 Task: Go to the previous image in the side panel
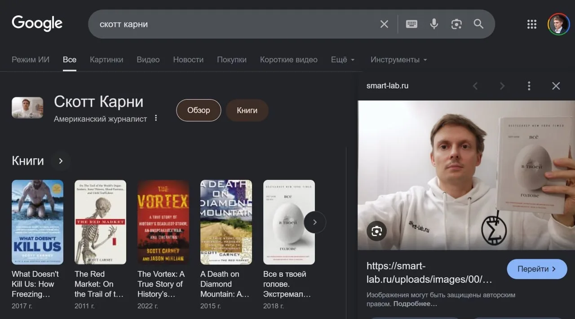(x=475, y=86)
